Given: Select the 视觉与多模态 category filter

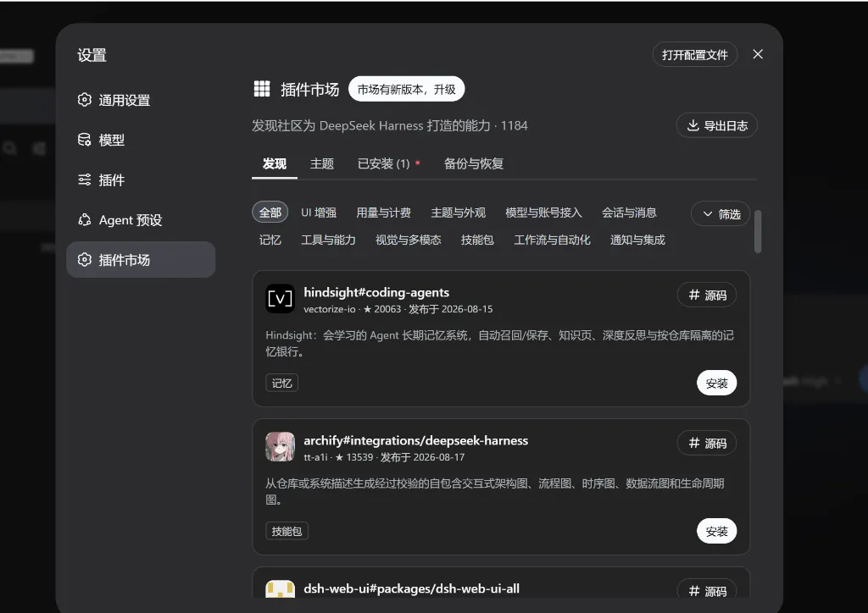Looking at the screenshot, I should [x=409, y=240].
